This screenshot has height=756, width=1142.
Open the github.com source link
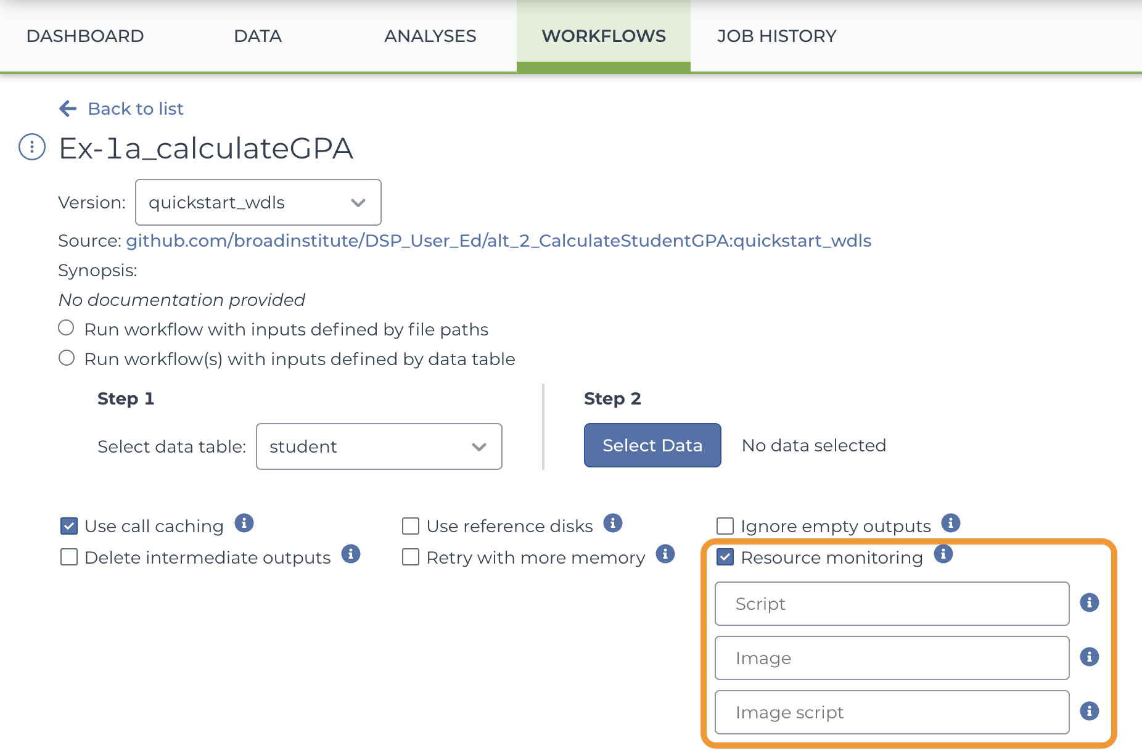click(x=498, y=240)
